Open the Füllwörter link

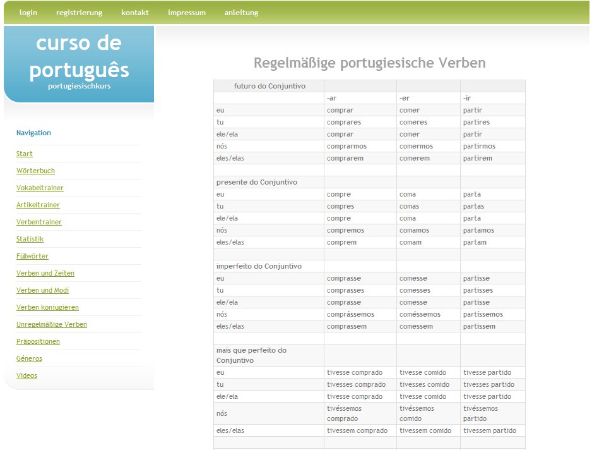pyautogui.click(x=32, y=257)
